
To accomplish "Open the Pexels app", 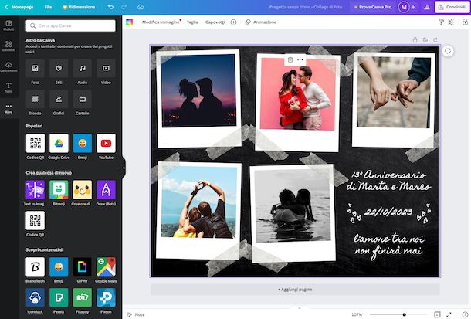I will [x=59, y=297].
